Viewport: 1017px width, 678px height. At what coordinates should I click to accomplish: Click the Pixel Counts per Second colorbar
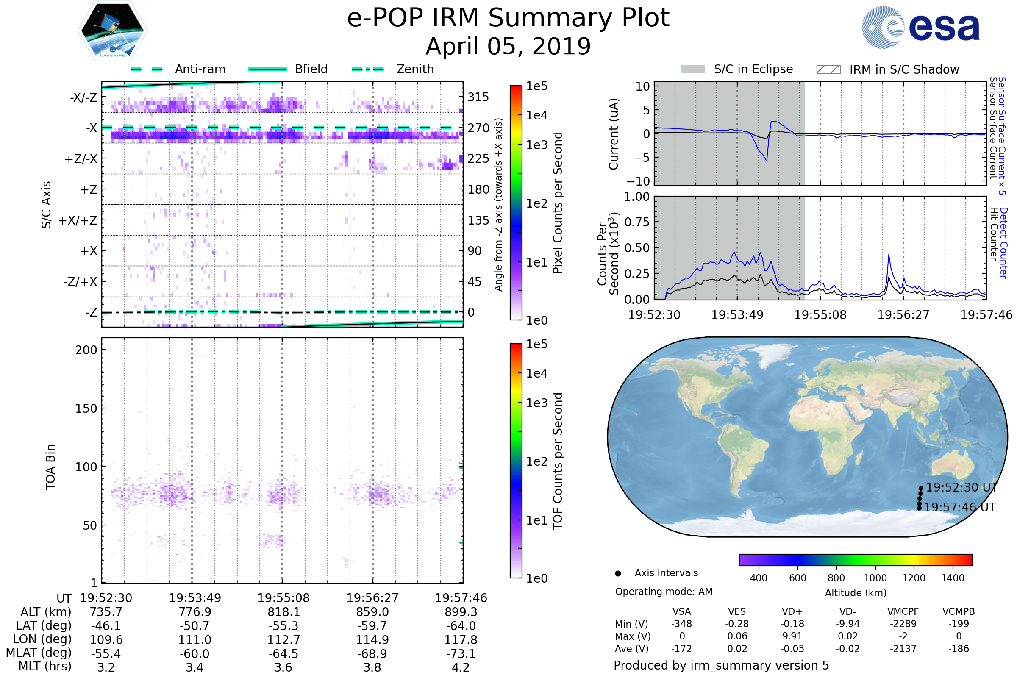(x=516, y=203)
